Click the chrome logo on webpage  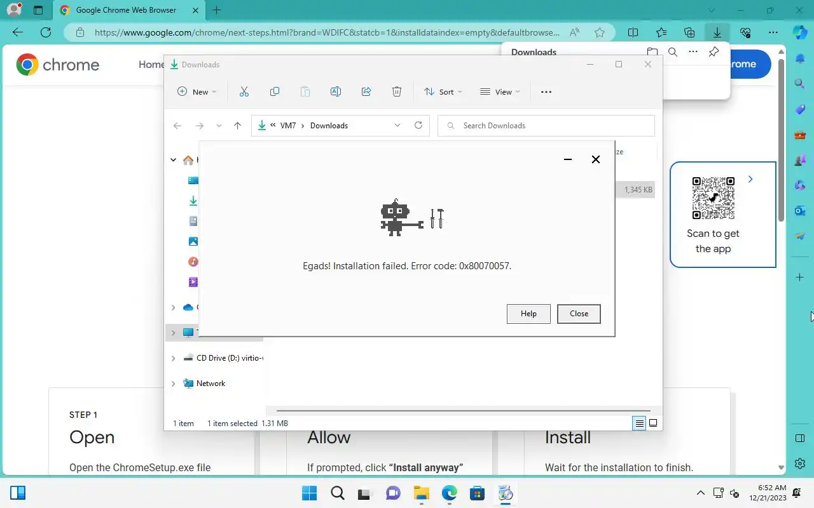[58, 64]
